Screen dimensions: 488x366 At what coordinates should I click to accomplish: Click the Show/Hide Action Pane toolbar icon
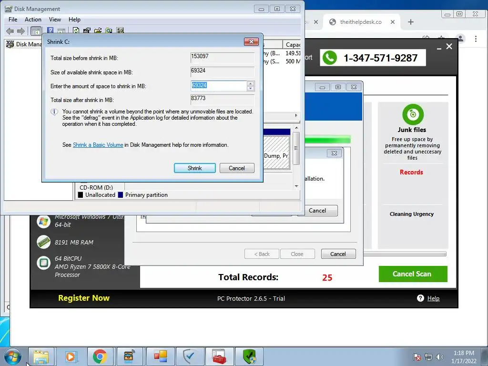61,31
